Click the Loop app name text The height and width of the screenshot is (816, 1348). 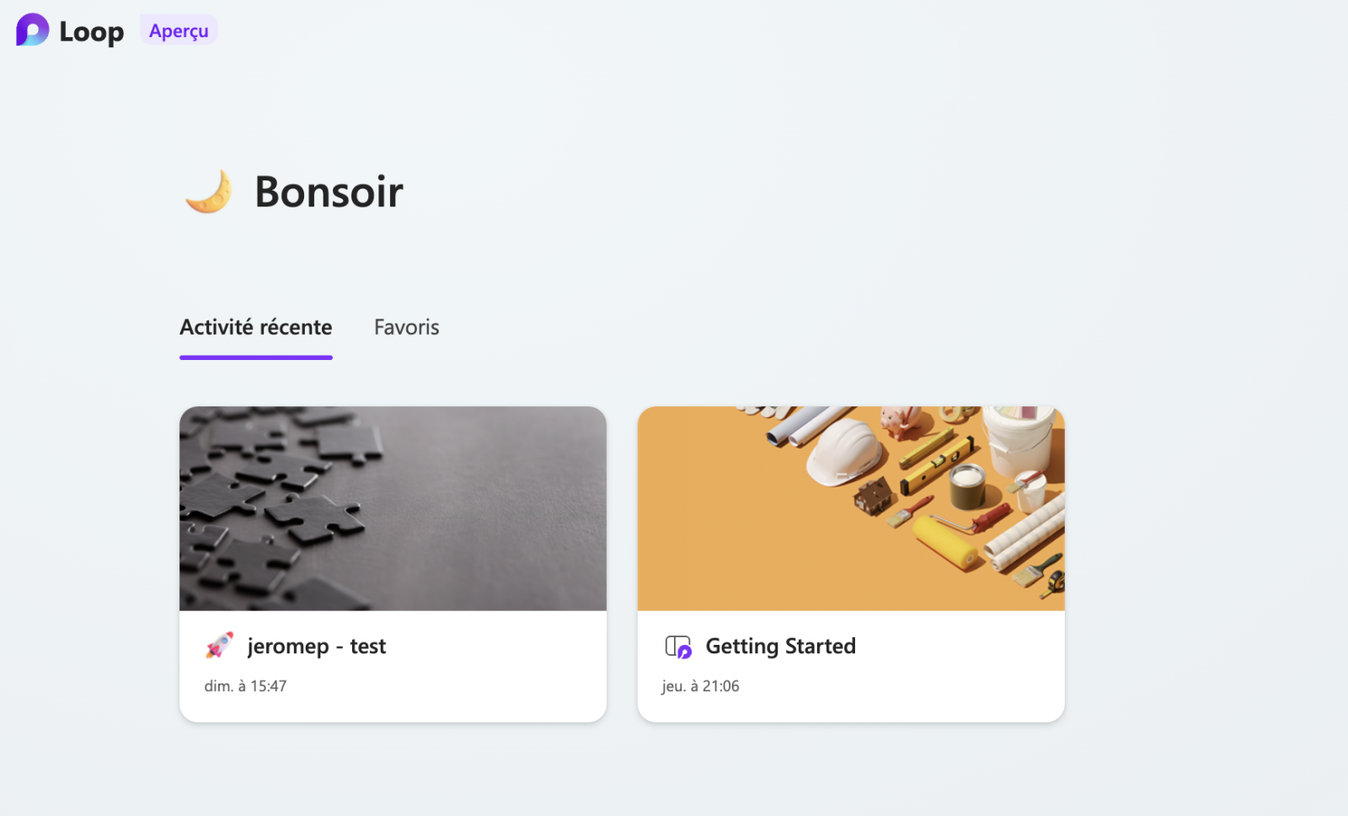[x=91, y=32]
